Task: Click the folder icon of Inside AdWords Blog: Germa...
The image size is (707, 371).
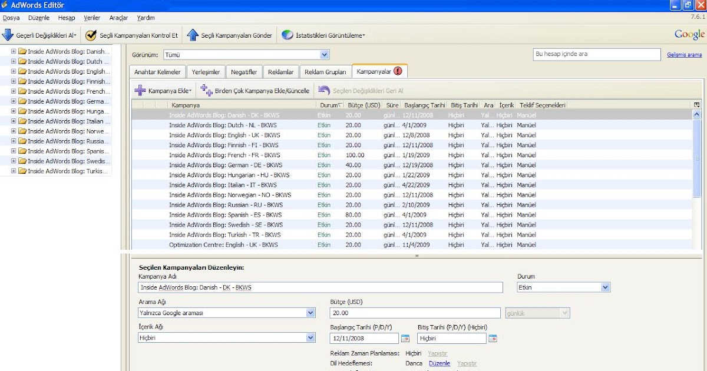Action: click(22, 101)
